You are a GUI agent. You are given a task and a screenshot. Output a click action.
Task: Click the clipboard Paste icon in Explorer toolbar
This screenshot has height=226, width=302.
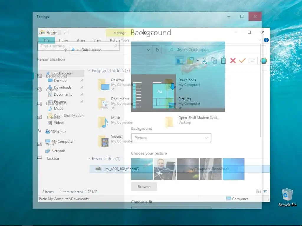click(x=224, y=61)
